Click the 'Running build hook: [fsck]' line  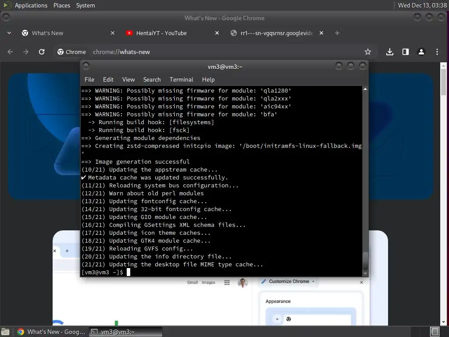pyautogui.click(x=139, y=130)
